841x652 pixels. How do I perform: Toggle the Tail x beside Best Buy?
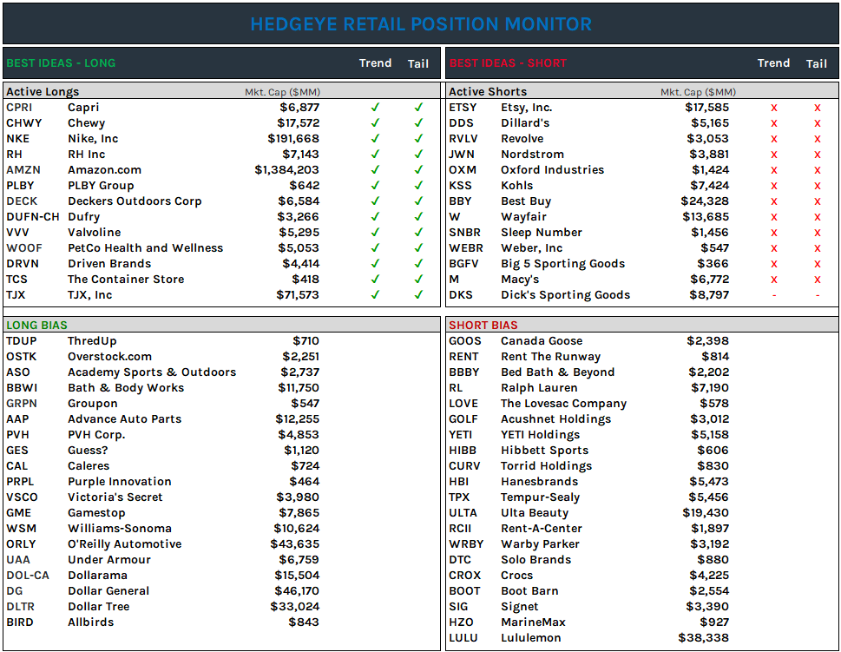816,201
